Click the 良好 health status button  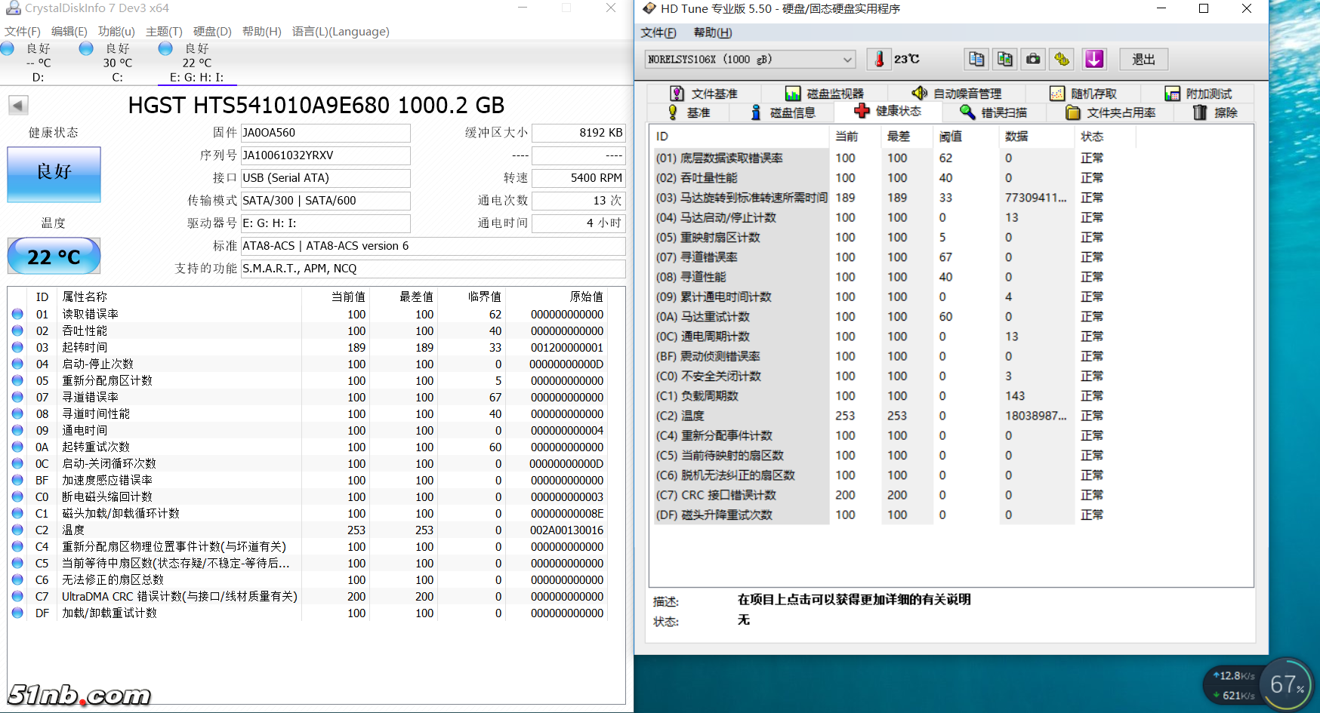pos(54,174)
